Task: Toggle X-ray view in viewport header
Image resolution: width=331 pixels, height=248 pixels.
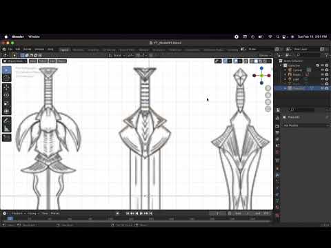Action: (245, 61)
